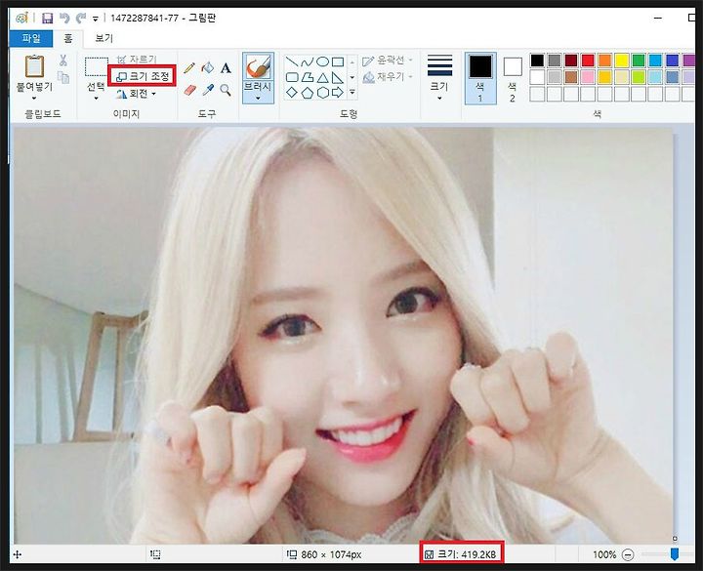Select the Rounded rectangle shape
The height and width of the screenshot is (571, 703).
click(x=291, y=77)
